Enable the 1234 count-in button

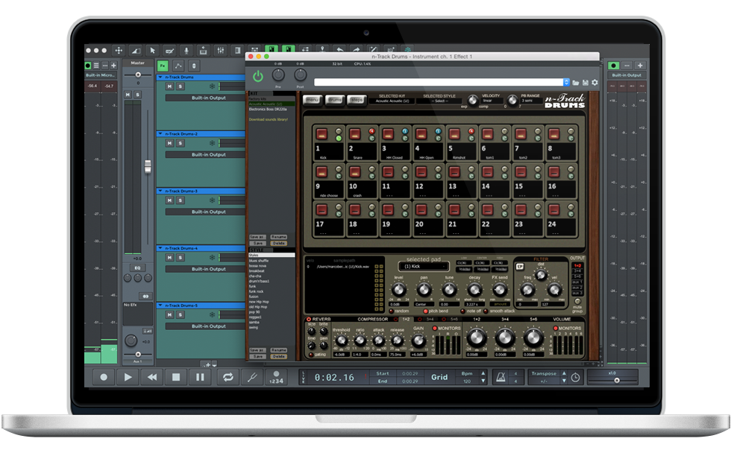pyautogui.click(x=276, y=377)
